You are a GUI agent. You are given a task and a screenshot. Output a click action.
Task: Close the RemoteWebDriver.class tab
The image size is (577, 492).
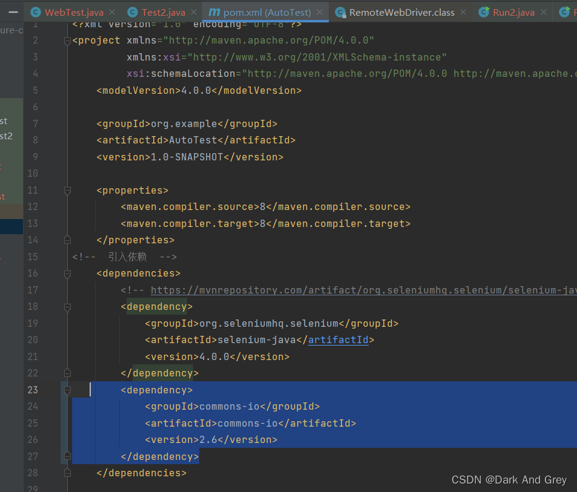(463, 13)
